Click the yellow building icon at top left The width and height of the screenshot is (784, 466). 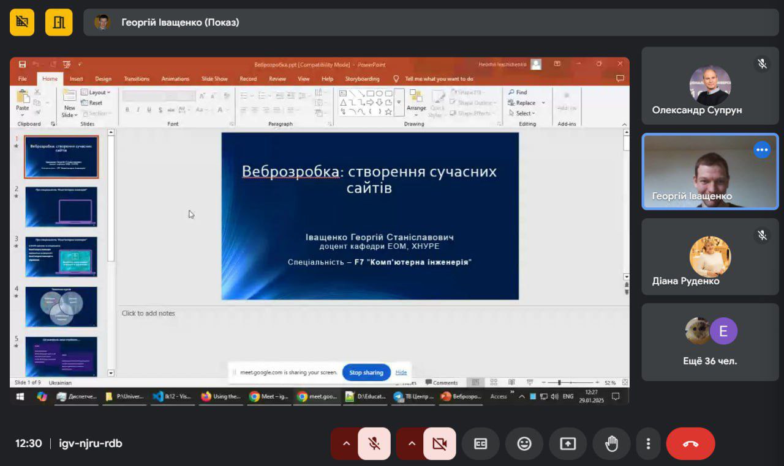pyautogui.click(x=59, y=23)
